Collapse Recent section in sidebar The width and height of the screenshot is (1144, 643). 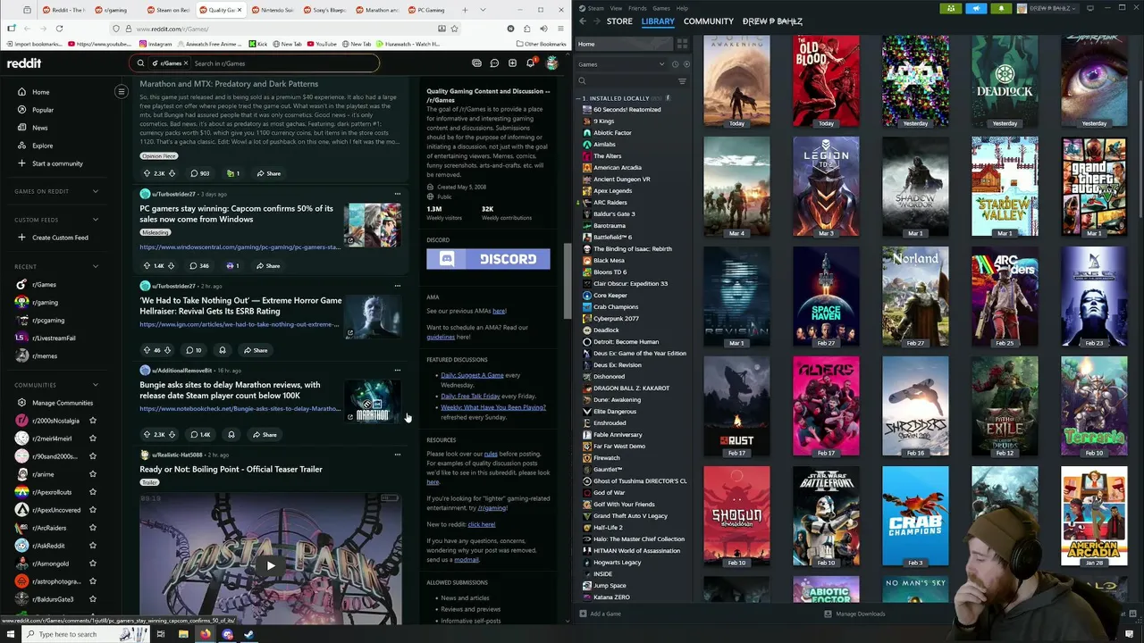click(x=96, y=266)
